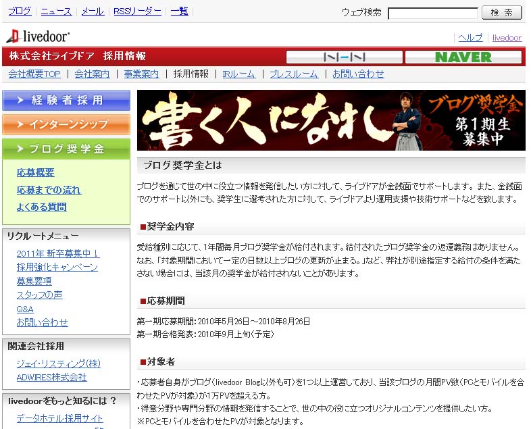Open the ADWIRES株式会社 link
Viewport: 531px width, 429px height.
pos(52,377)
